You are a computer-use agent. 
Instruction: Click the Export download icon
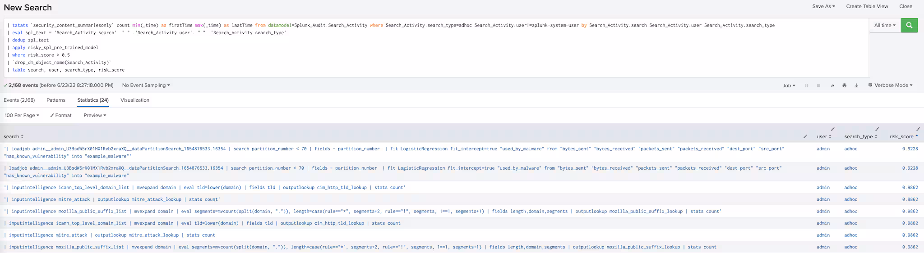pos(856,86)
